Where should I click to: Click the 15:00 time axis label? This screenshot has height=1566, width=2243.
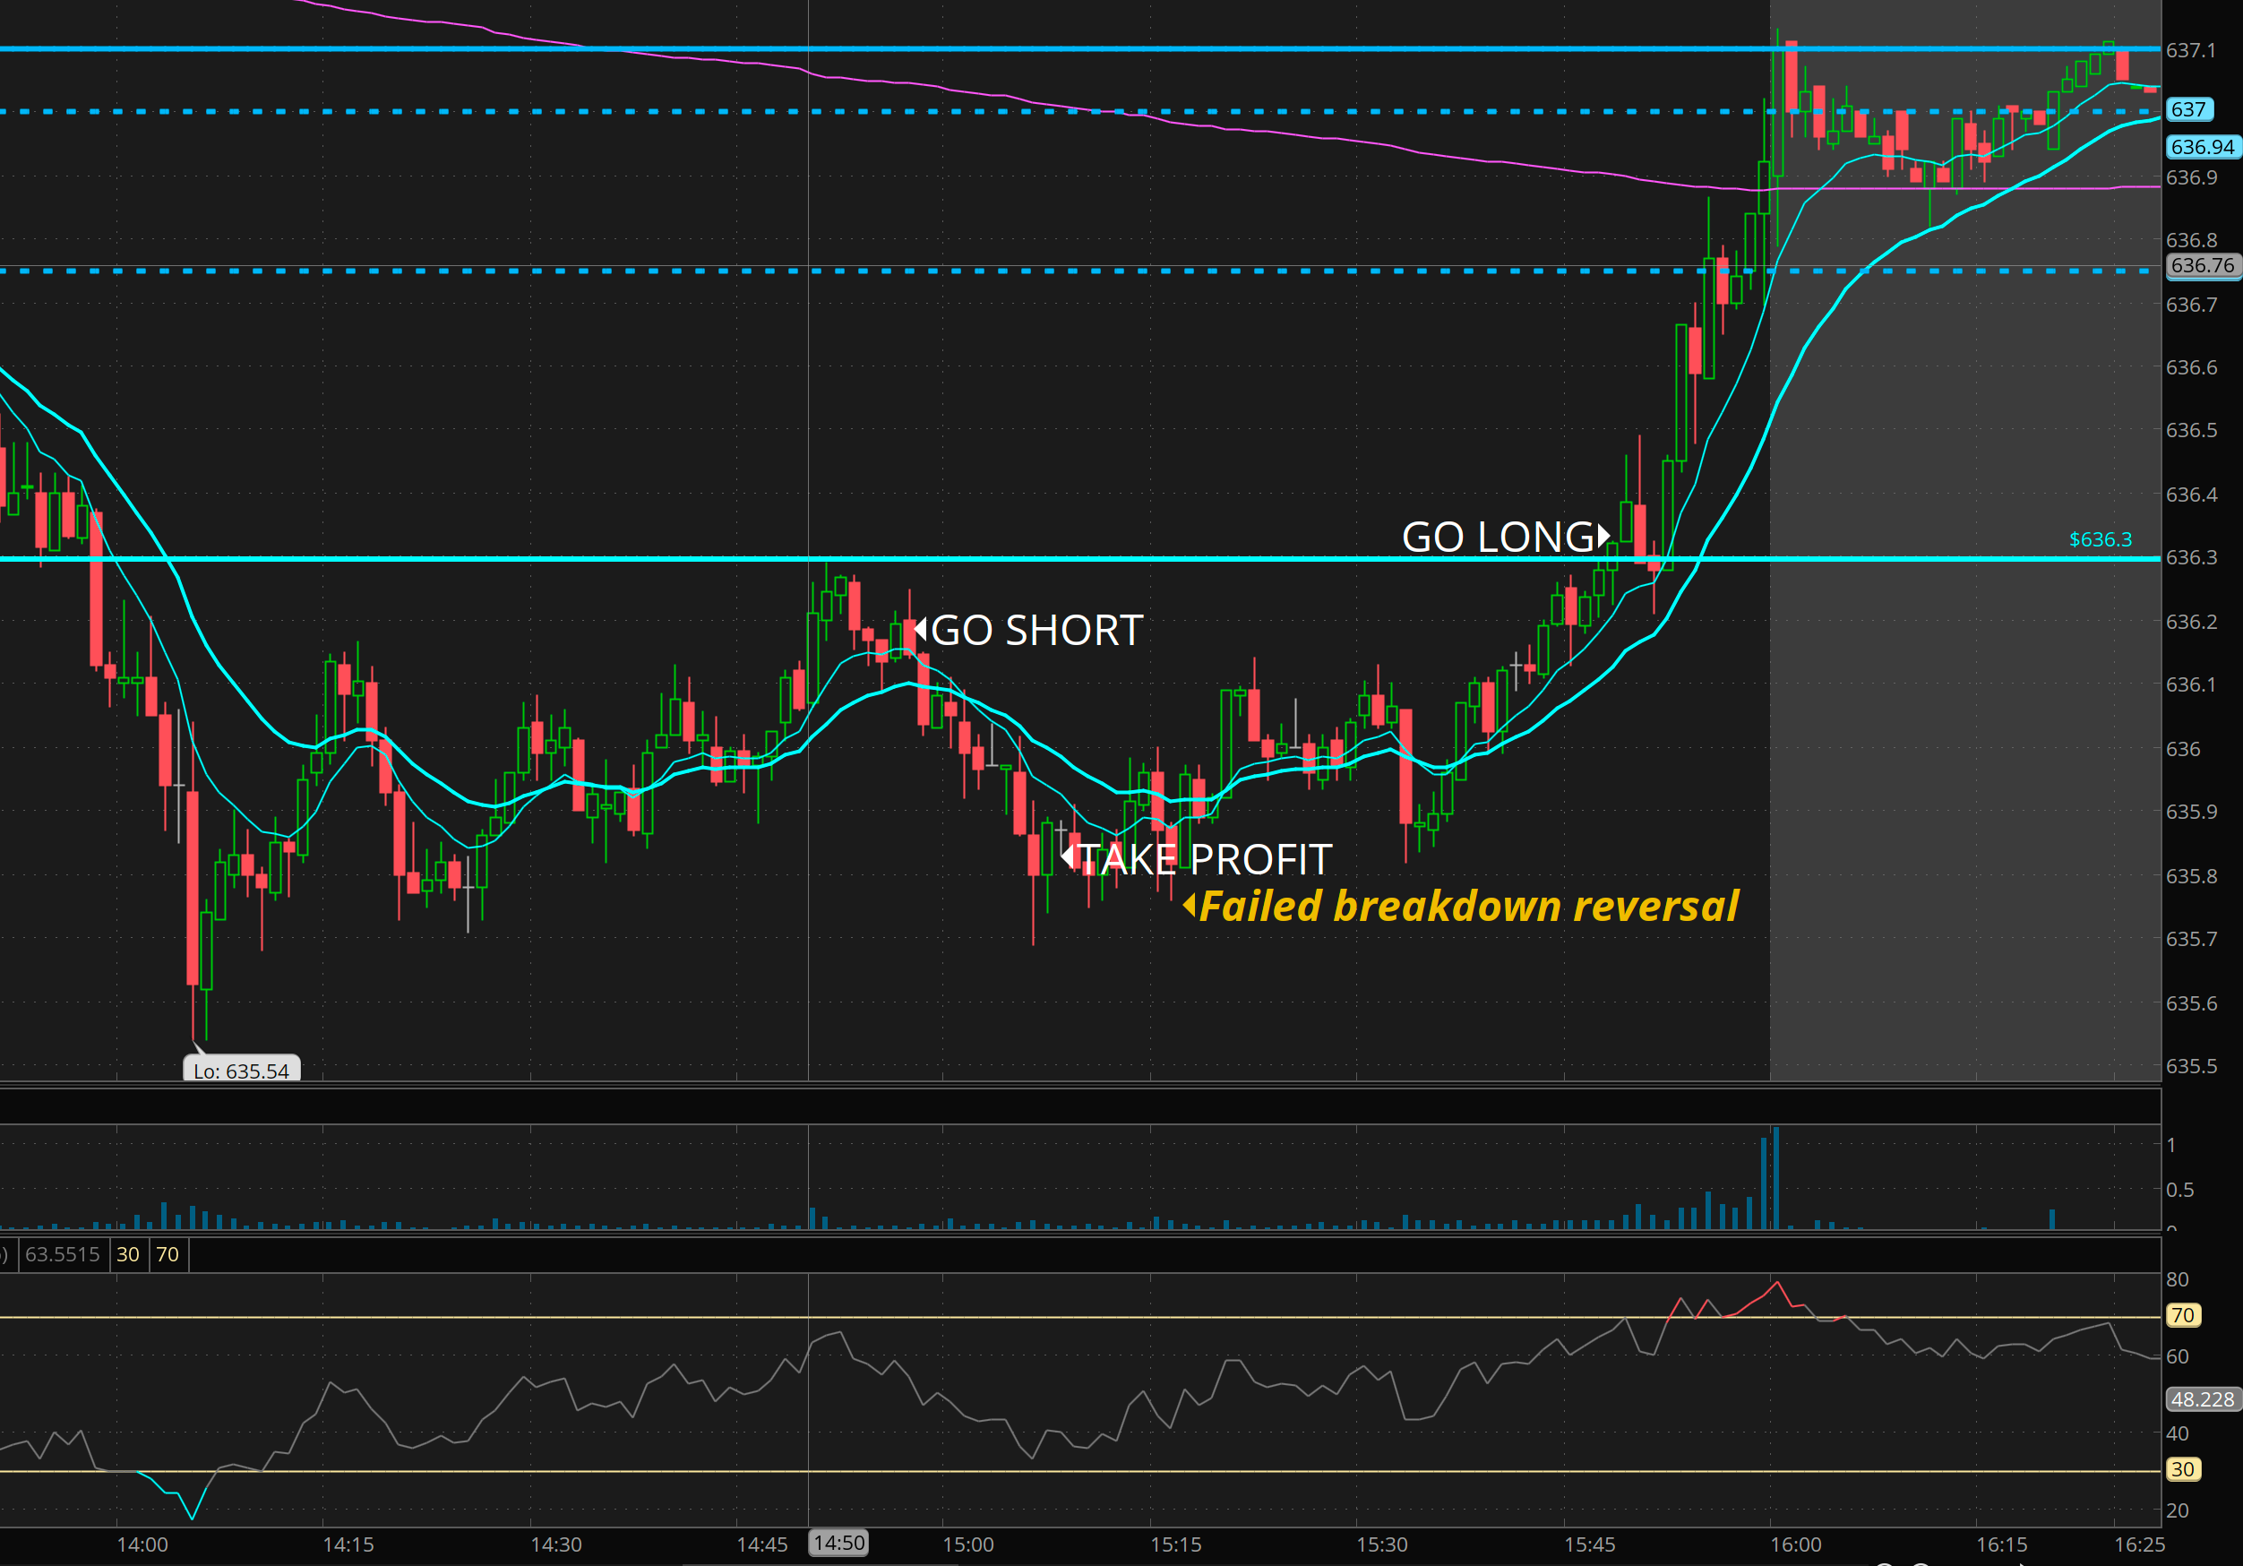pos(967,1544)
